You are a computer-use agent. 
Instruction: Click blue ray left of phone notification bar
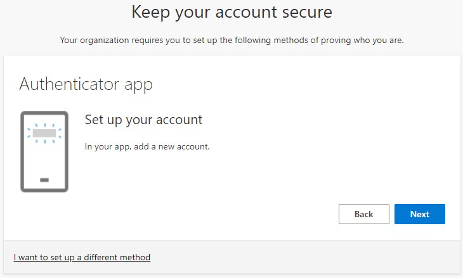coord(29,134)
